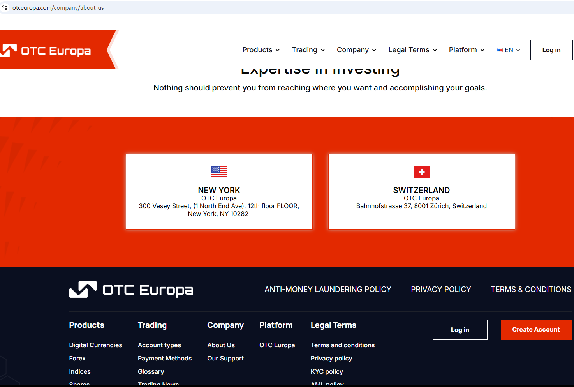Expand the Company dropdown chevron
Screen dimensions: 574x387
click(x=374, y=50)
